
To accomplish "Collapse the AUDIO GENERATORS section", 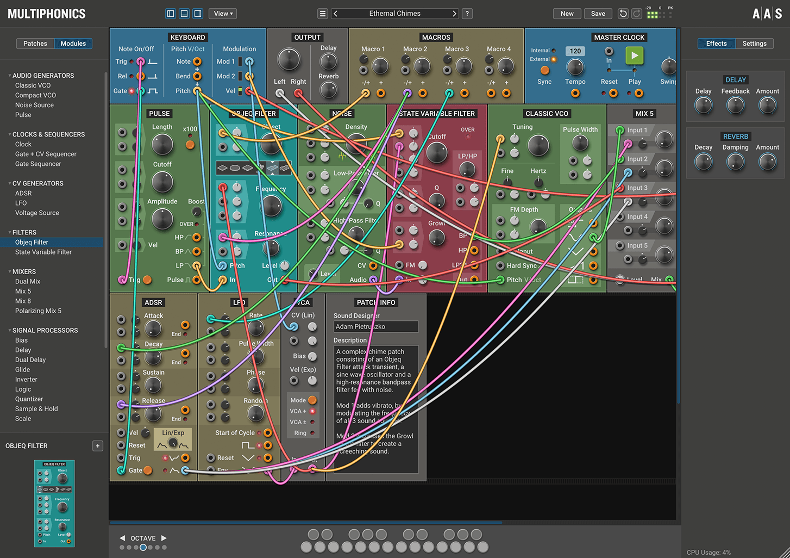I will pos(9,76).
